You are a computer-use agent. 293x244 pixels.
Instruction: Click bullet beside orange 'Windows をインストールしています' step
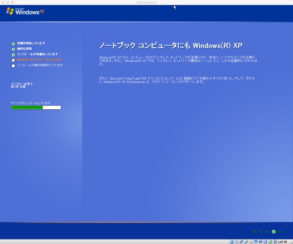click(x=13, y=60)
